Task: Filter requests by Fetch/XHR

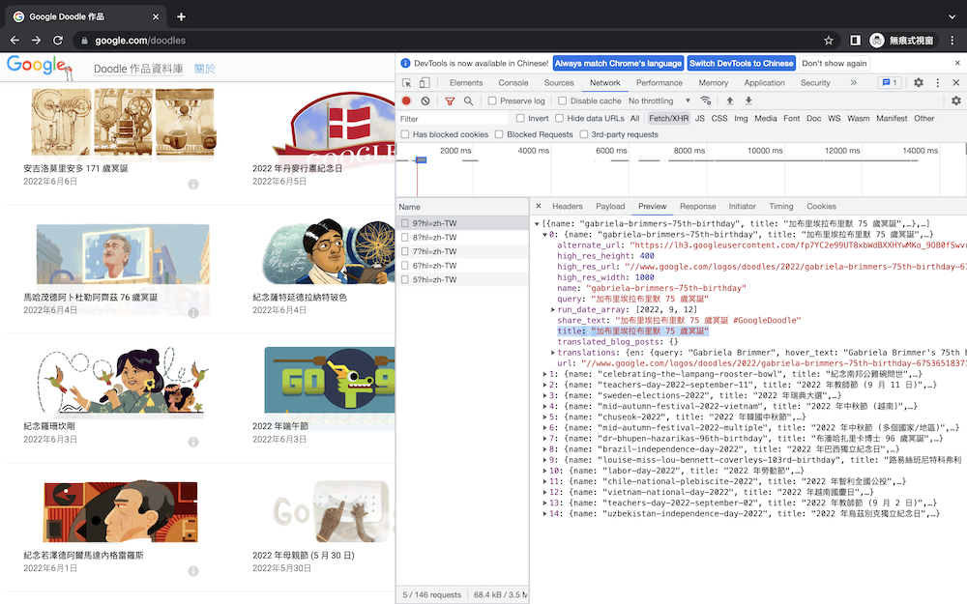Action: [x=668, y=118]
